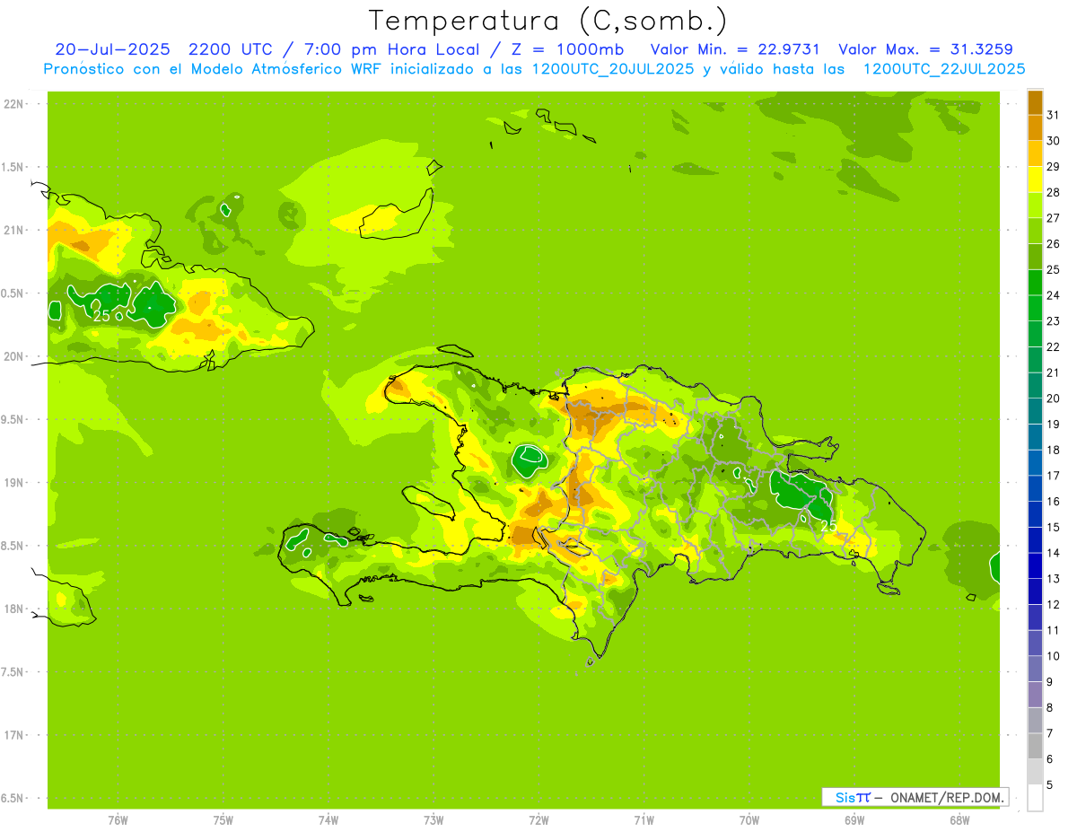Click the "74W" longitude axis label
Image resolution: width=1077 pixels, height=832 pixels.
[328, 819]
